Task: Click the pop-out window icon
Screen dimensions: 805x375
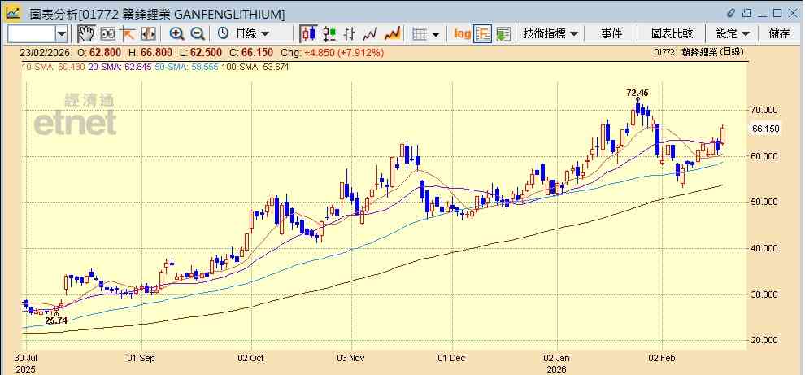Action: tap(746, 13)
